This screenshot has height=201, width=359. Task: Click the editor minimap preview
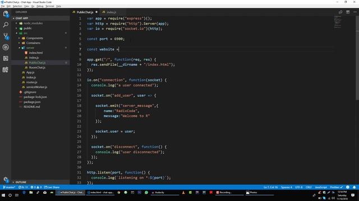click(338, 22)
